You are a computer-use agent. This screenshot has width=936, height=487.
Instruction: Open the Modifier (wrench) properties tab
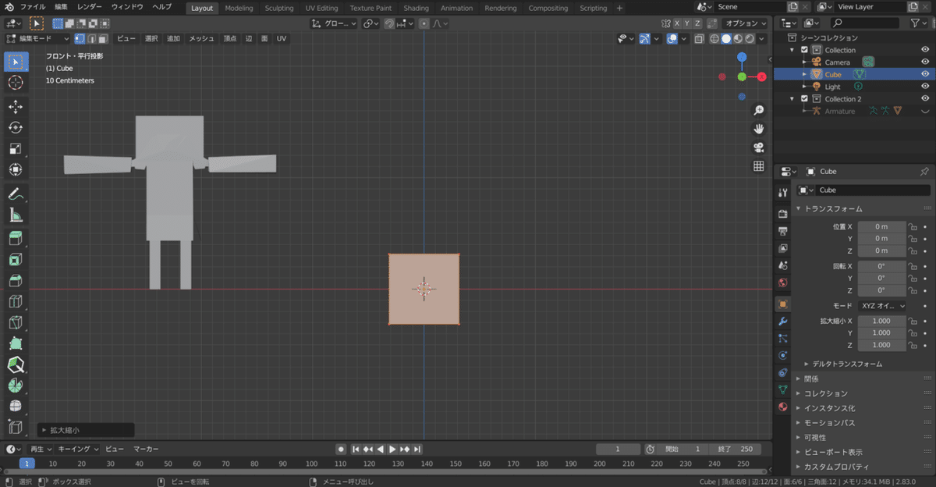pos(783,322)
